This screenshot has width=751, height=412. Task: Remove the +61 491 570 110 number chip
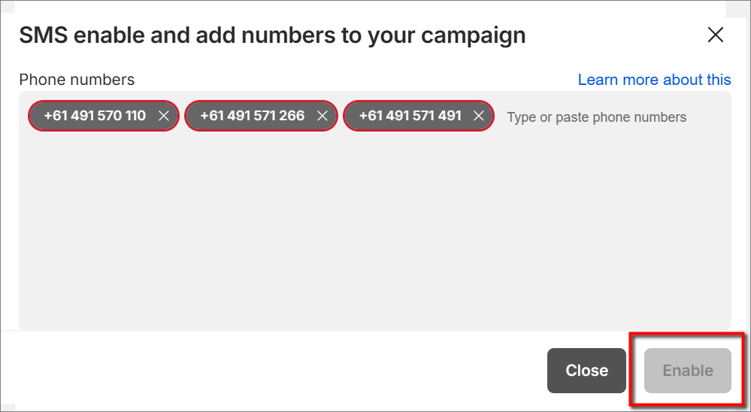[x=164, y=117]
